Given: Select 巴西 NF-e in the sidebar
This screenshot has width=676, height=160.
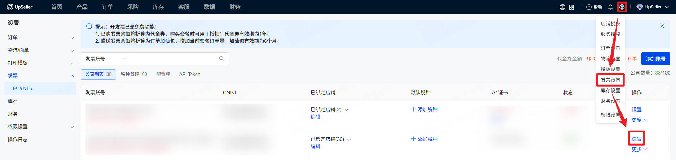Looking at the screenshot, I should 23,88.
